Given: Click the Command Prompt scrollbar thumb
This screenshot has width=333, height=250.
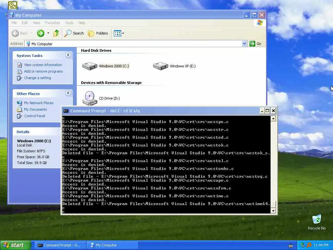Looking at the screenshot, I should coord(273,204).
